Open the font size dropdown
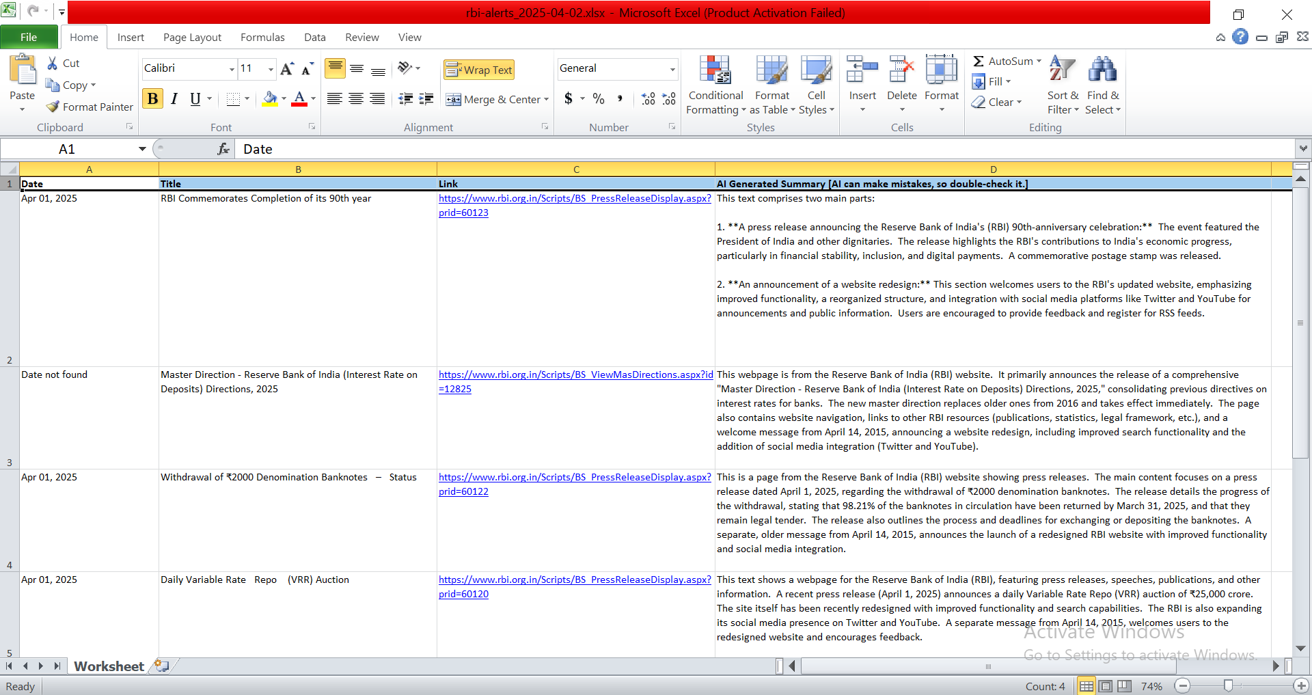The width and height of the screenshot is (1312, 695). (271, 68)
